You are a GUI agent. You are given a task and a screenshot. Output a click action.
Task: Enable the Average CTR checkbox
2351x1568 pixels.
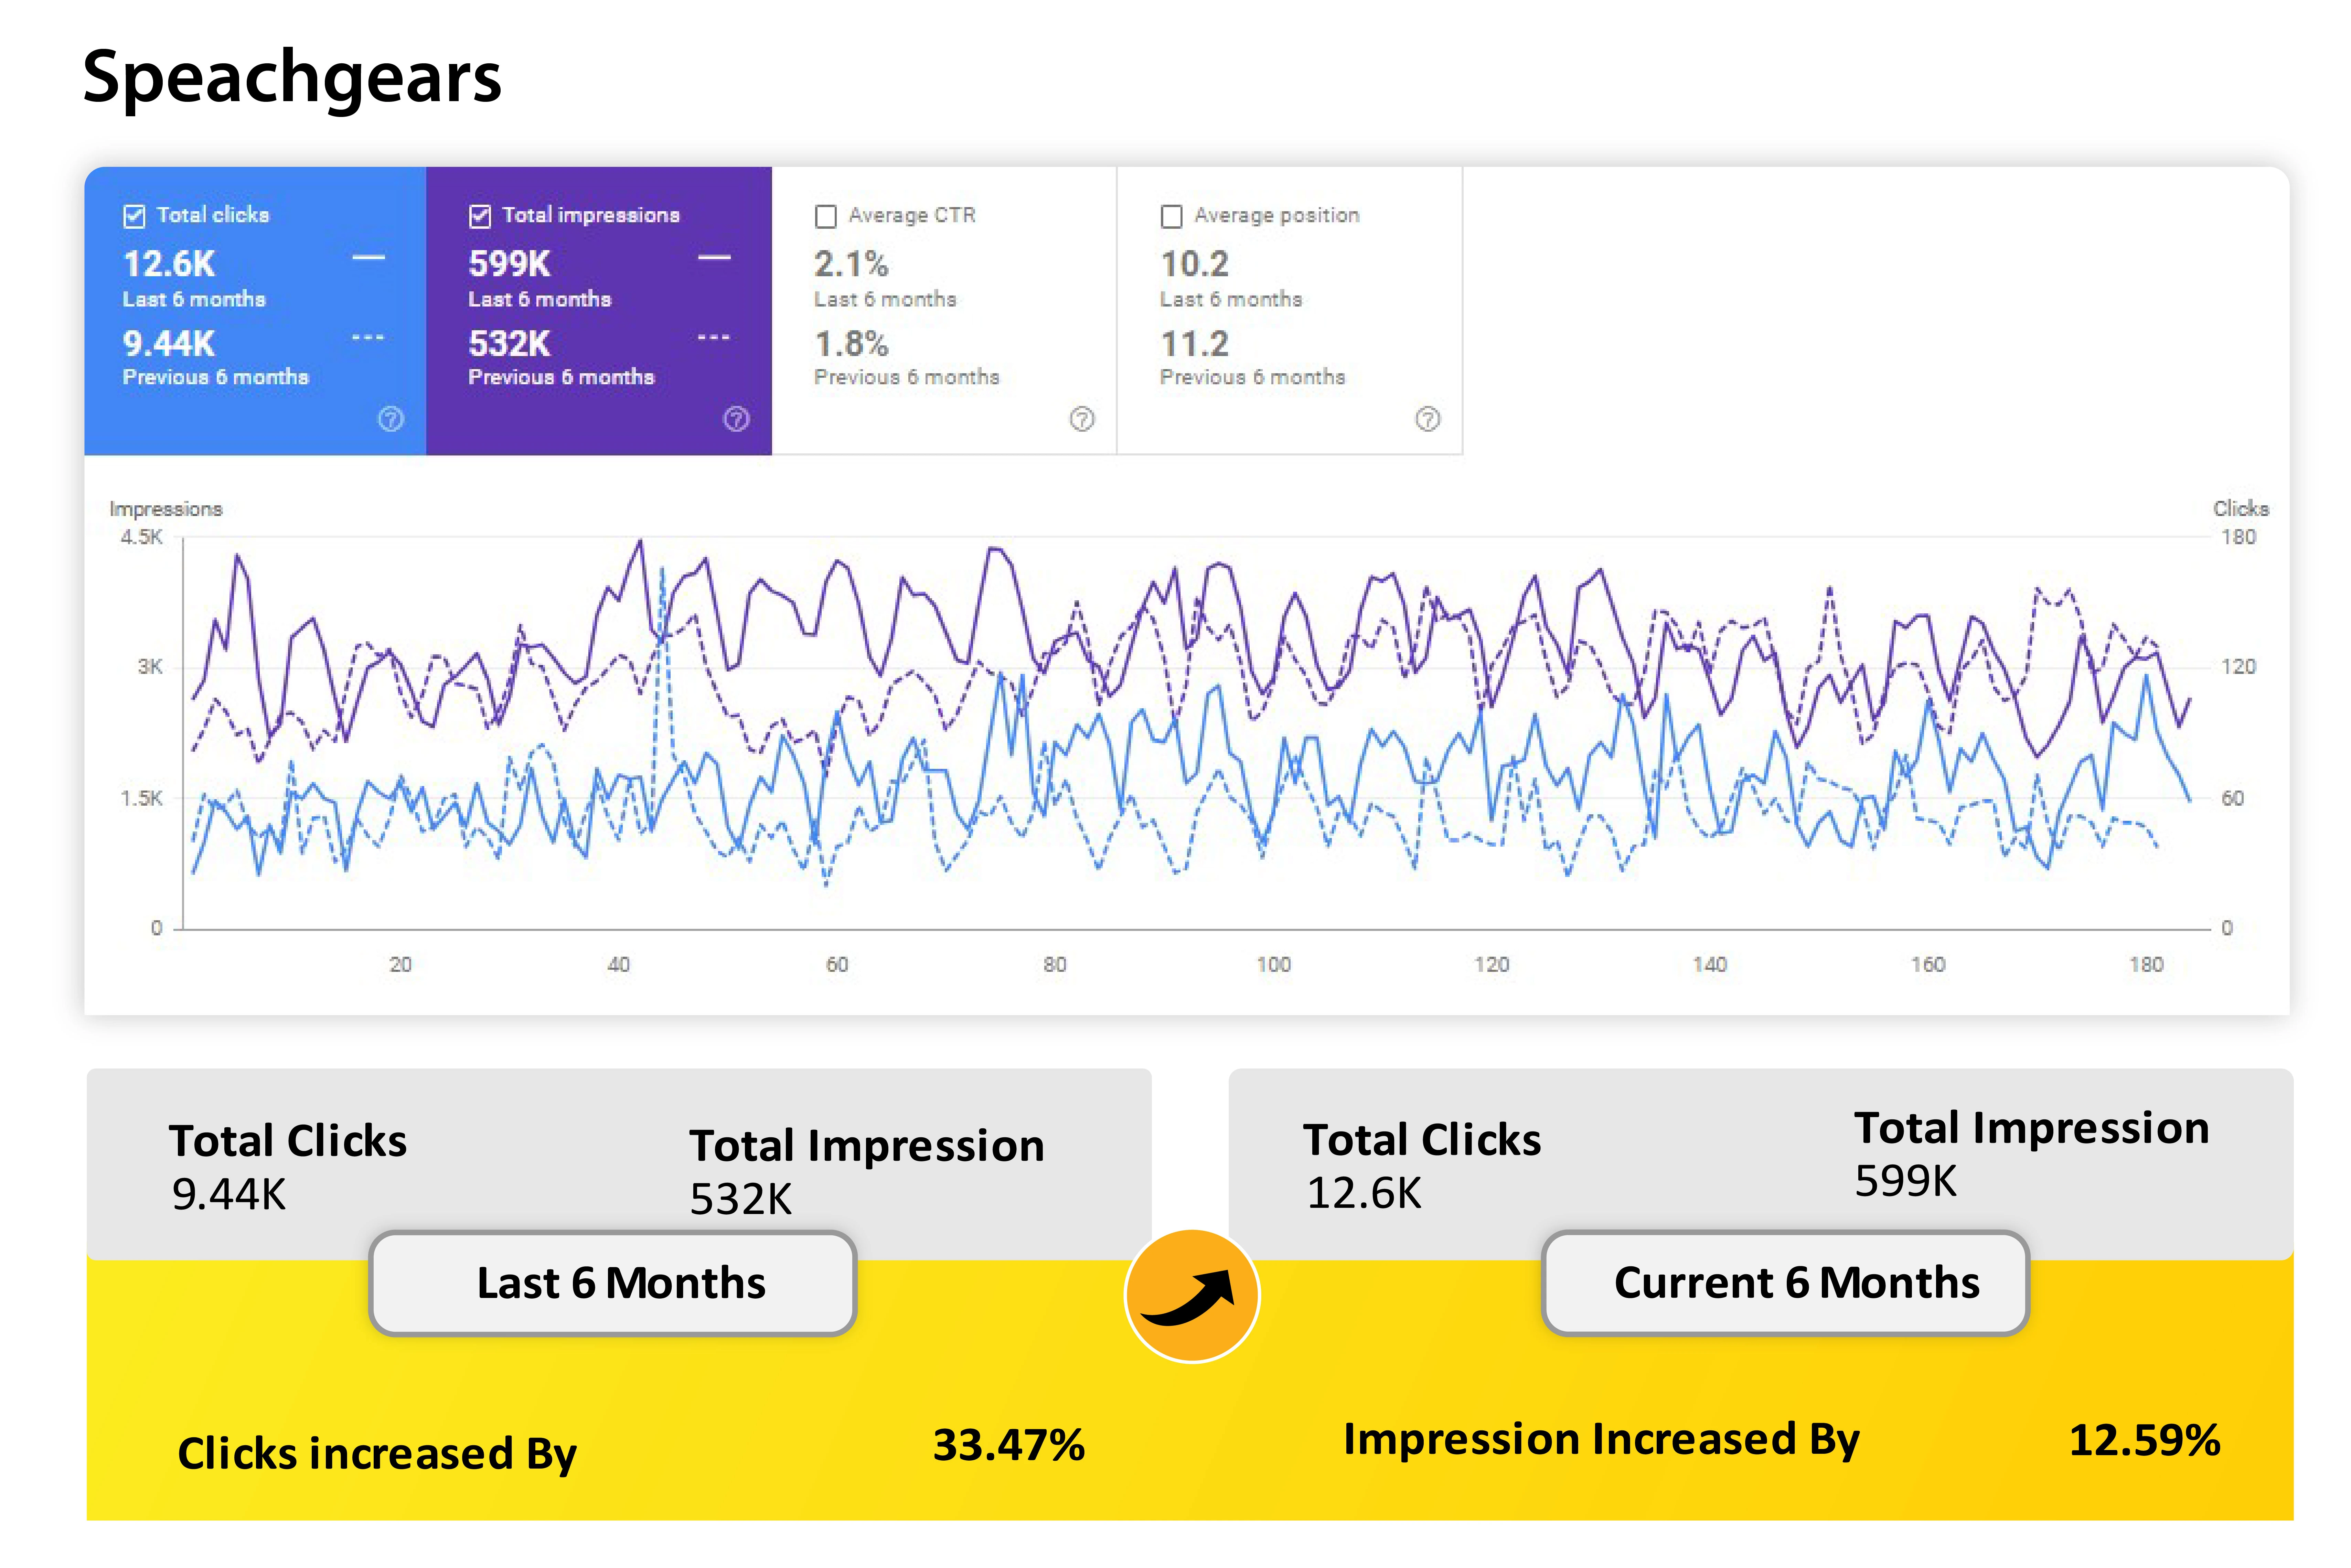coord(826,216)
